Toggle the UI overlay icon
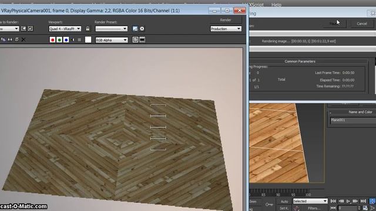Screen dimensions: 376x211 pyautogui.click(x=135, y=40)
